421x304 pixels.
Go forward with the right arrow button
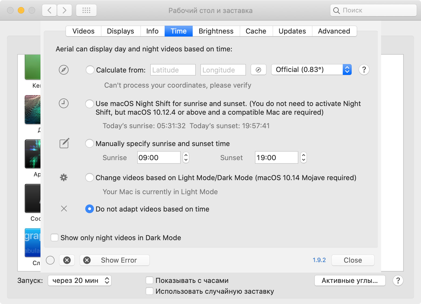pyautogui.click(x=64, y=11)
